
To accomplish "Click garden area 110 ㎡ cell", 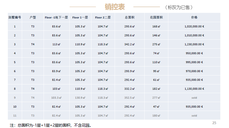I will pyautogui.click(x=156, y=62).
